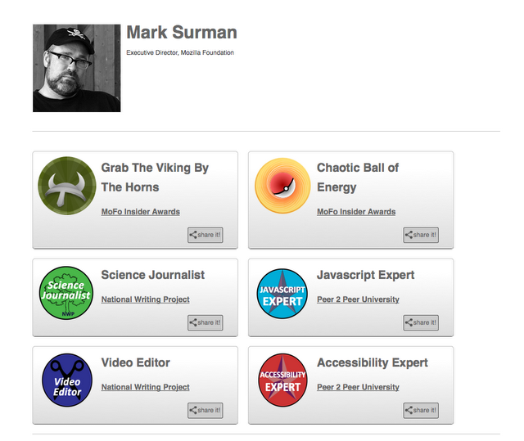Open the red Accessibility Expert badge icon
The height and width of the screenshot is (441, 524).
pyautogui.click(x=283, y=380)
